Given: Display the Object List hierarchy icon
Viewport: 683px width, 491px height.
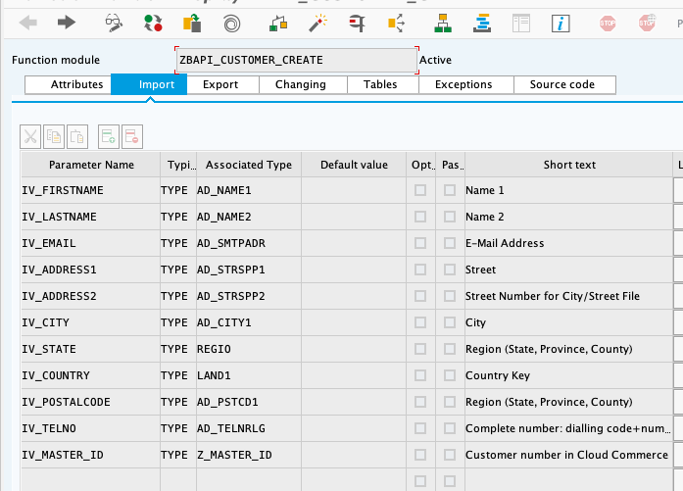Looking at the screenshot, I should [443, 23].
